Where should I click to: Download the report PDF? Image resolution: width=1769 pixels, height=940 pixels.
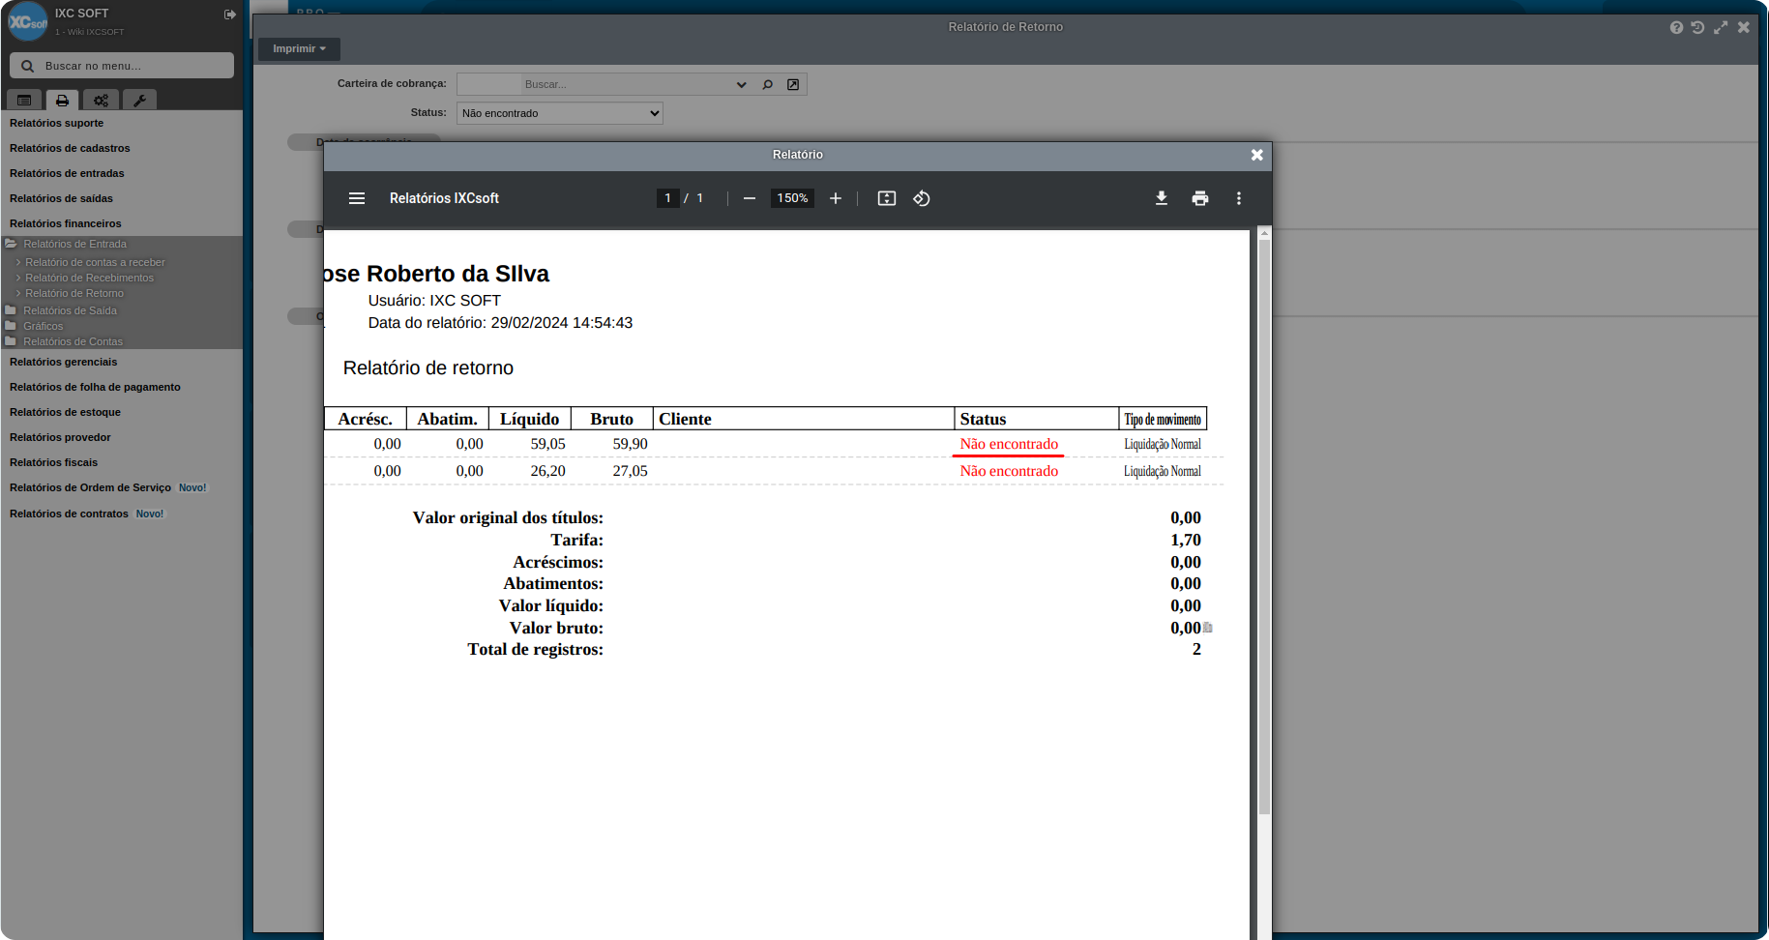click(1162, 198)
